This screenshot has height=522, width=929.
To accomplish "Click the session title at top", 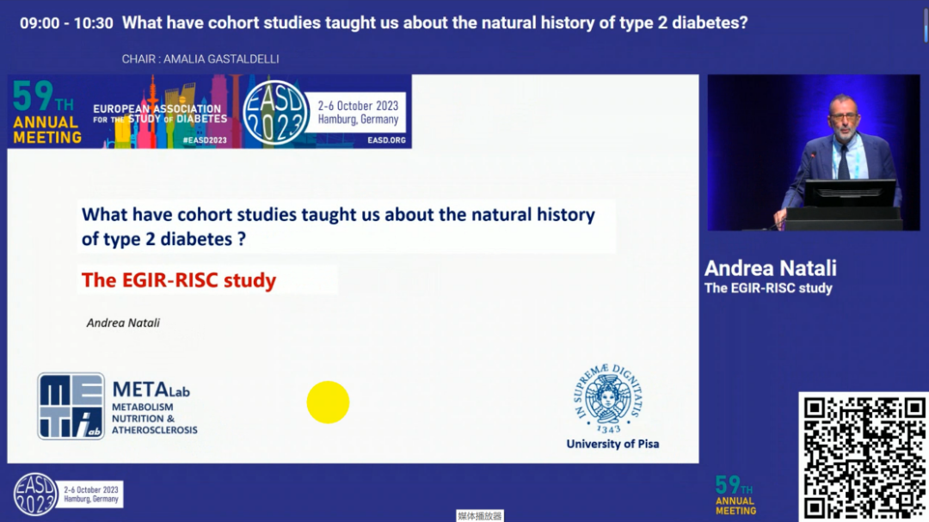I will pos(435,23).
